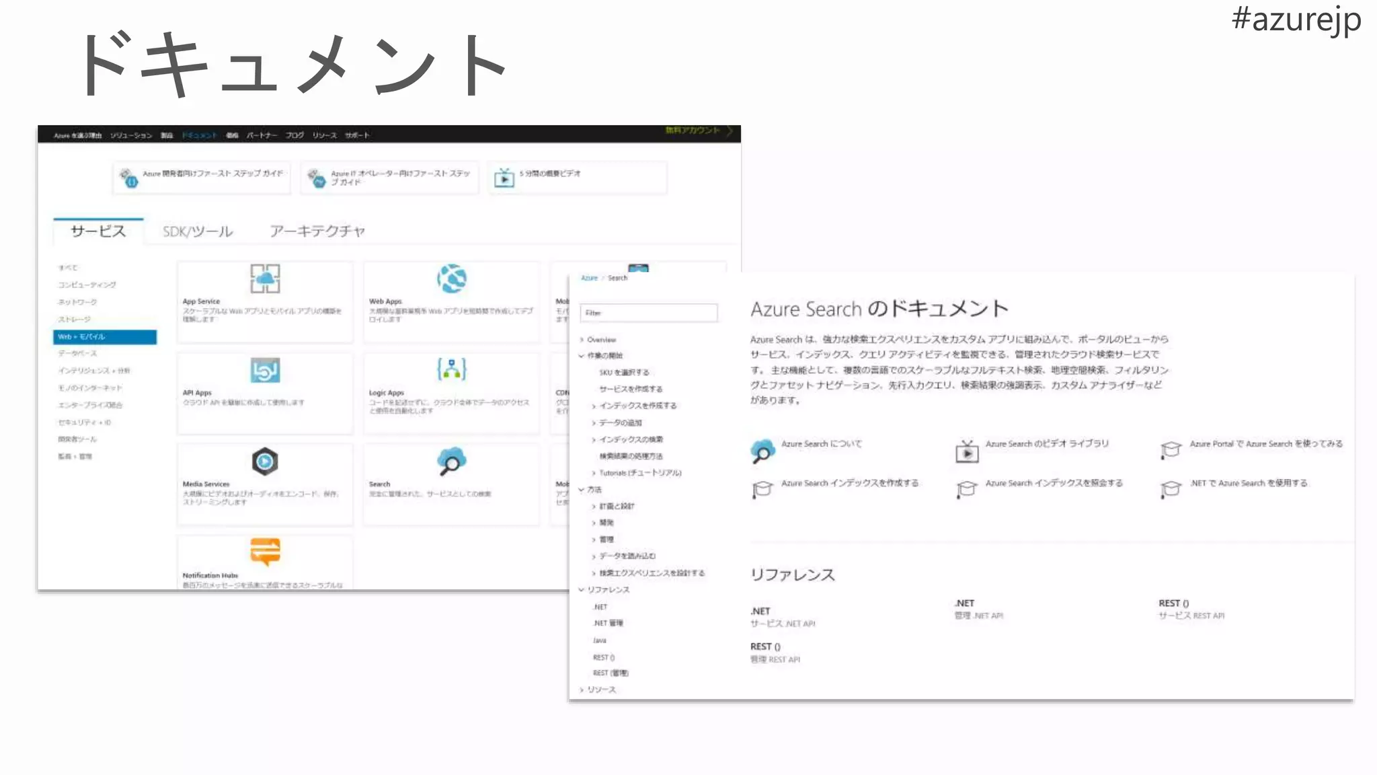Open the API Apps icon tile
This screenshot has height=775, width=1377.
pyautogui.click(x=265, y=370)
